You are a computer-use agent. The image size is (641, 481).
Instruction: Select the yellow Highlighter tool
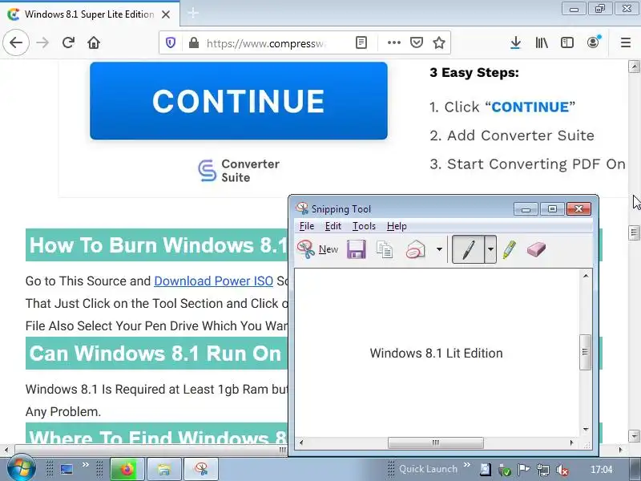click(510, 249)
